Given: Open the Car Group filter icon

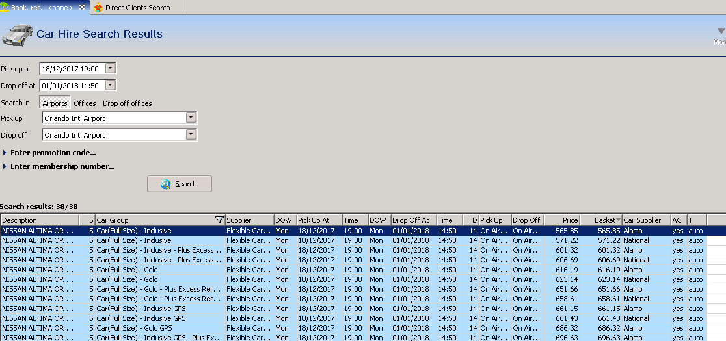Looking at the screenshot, I should 219,220.
